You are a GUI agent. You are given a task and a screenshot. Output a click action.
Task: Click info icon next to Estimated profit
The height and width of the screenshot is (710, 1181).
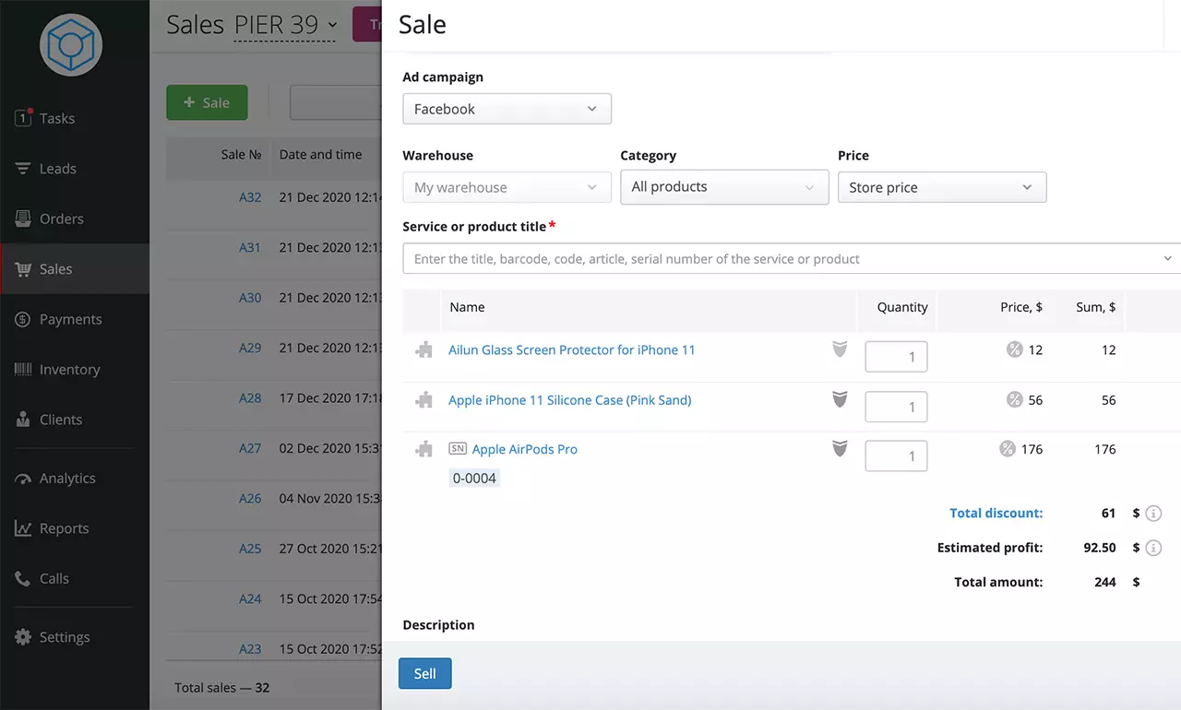[1153, 548]
